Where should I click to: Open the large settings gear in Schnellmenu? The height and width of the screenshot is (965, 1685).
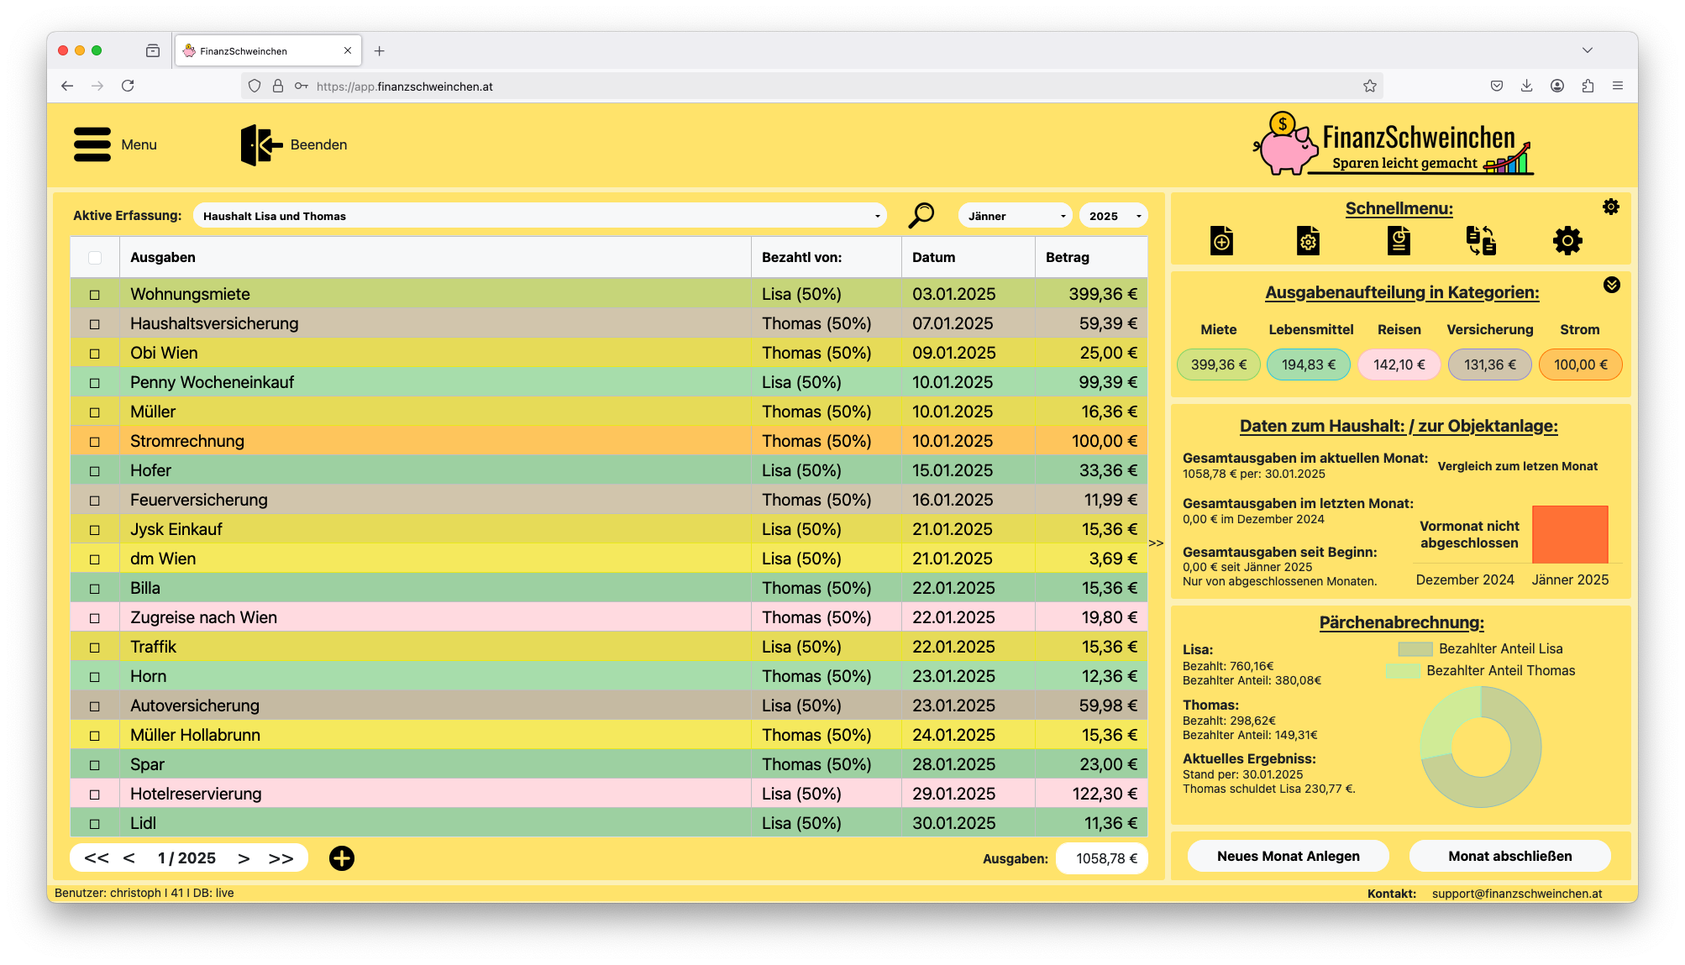click(1567, 241)
